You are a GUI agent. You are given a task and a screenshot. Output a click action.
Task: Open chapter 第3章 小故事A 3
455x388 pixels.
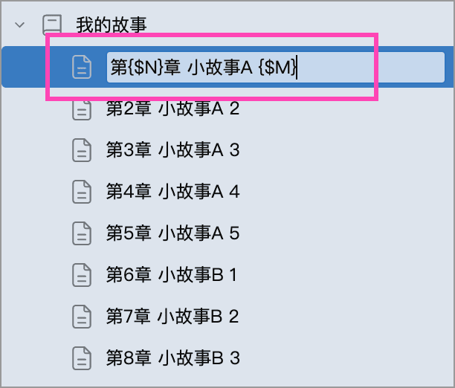click(x=172, y=151)
